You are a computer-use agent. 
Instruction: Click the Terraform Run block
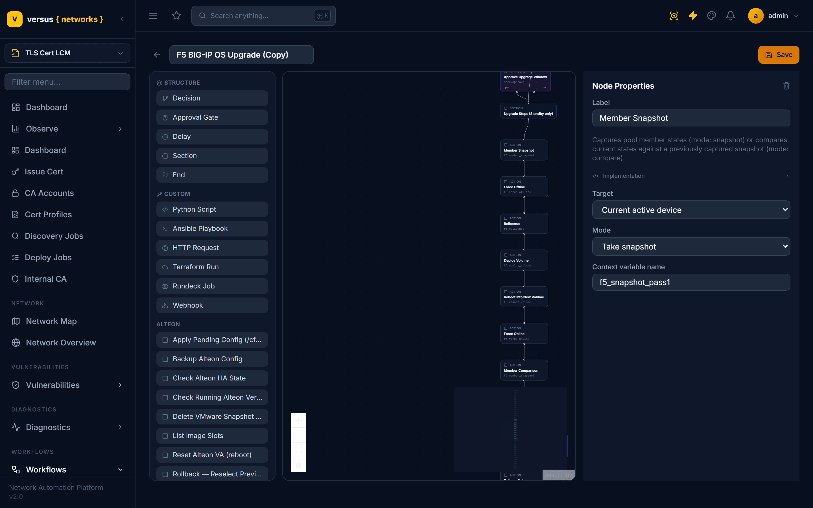[x=212, y=267]
